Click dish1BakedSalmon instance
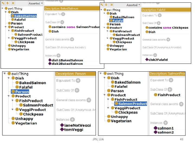The height and width of the screenshot is (146, 195). point(66,60)
